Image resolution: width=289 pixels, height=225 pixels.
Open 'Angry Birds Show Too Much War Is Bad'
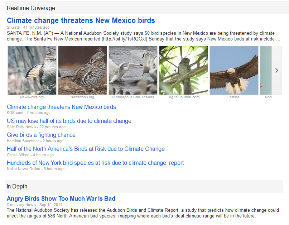[x=61, y=198]
